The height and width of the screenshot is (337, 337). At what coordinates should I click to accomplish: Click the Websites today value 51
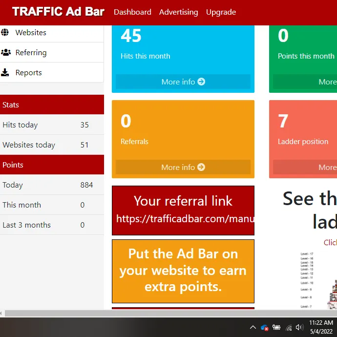coord(84,145)
